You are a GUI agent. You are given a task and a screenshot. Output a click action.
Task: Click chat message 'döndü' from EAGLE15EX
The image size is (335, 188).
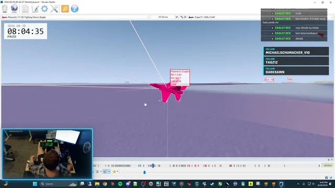299,39
